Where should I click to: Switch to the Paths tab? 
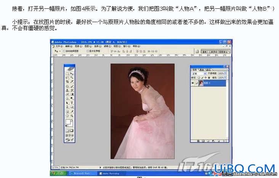pyautogui.click(x=208, y=70)
